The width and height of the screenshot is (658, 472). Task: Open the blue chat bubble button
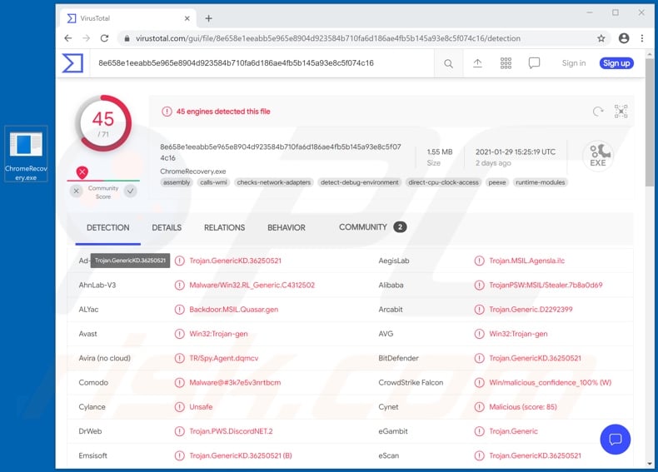[615, 440]
